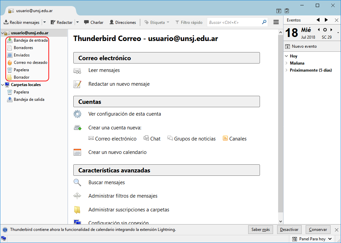
Task: Click the Redactar un nuevo mensaje icon
Action: (77, 84)
